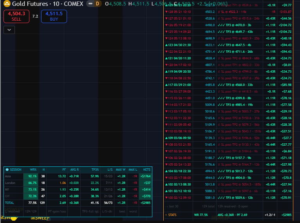Click the Asia net +$1764 cell

[x=145, y=176]
